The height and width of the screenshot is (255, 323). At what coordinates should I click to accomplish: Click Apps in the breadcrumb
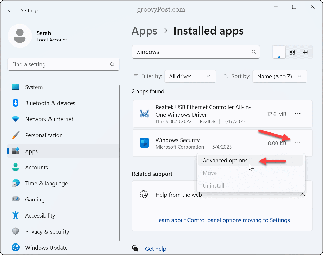pyautogui.click(x=145, y=31)
